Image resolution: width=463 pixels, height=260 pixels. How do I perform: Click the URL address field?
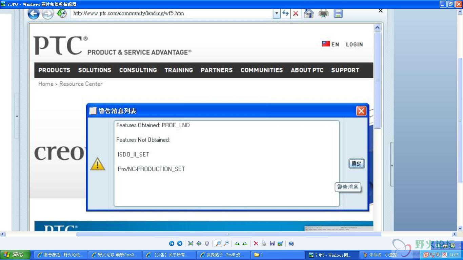(x=172, y=14)
